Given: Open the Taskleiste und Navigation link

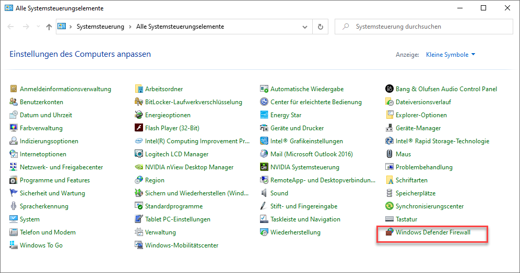Looking at the screenshot, I should [x=305, y=219].
